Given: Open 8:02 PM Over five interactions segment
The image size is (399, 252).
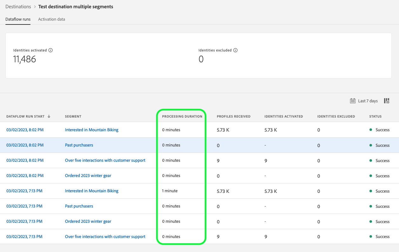Looking at the screenshot, I should tap(105, 160).
